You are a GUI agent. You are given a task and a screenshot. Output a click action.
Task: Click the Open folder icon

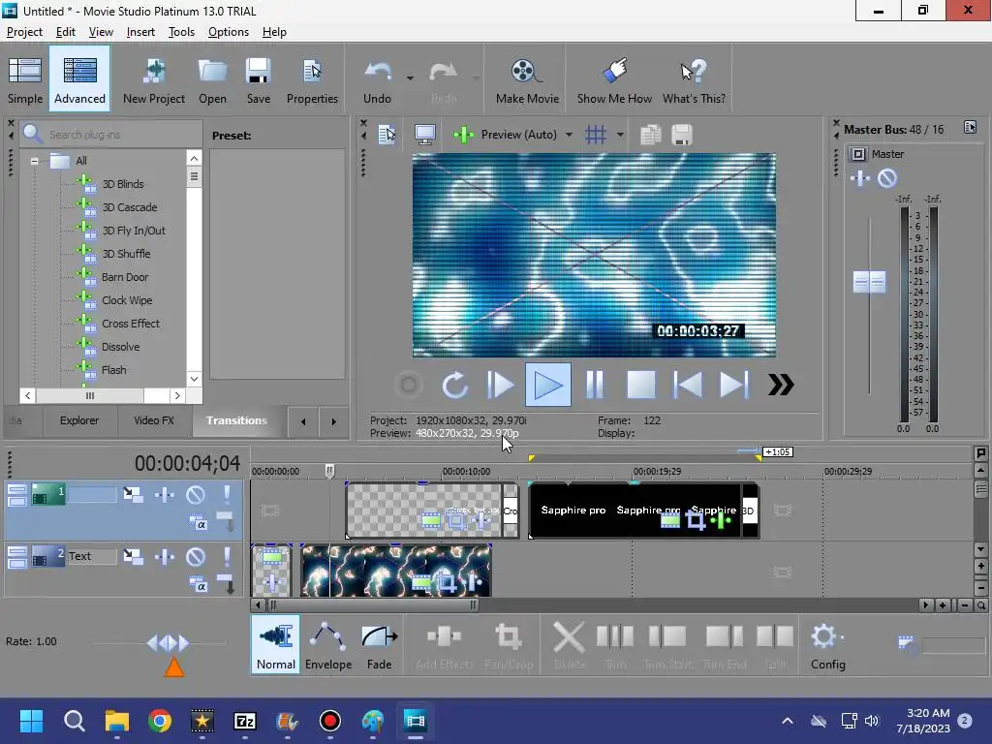[212, 79]
